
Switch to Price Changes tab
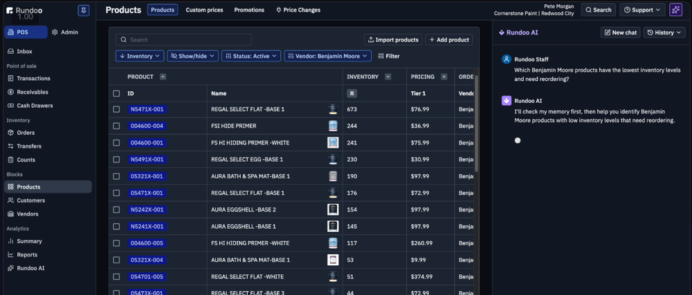(298, 10)
